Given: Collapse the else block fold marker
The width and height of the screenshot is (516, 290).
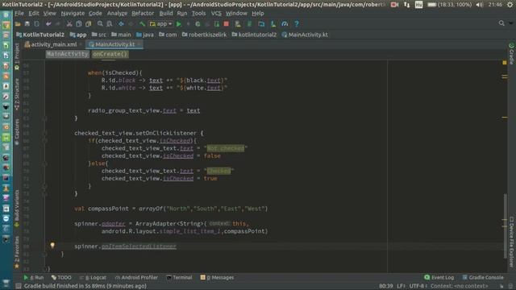Looking at the screenshot, I should point(45,164).
